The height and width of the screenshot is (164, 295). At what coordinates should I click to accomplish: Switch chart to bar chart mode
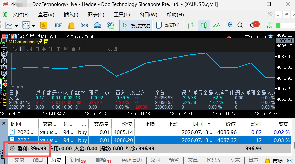pyautogui.click(x=191, y=25)
